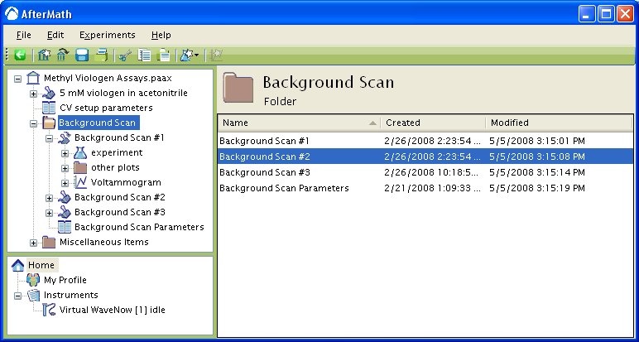The height and width of the screenshot is (342, 639).
Task: Click the large folder icon in header
Action: (238, 88)
